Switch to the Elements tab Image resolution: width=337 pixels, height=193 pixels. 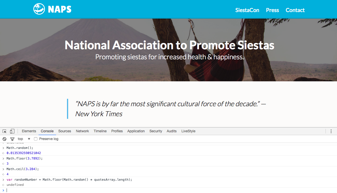tap(29, 131)
